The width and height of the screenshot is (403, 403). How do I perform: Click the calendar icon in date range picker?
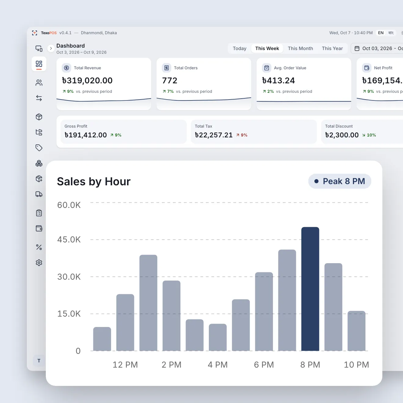click(357, 49)
